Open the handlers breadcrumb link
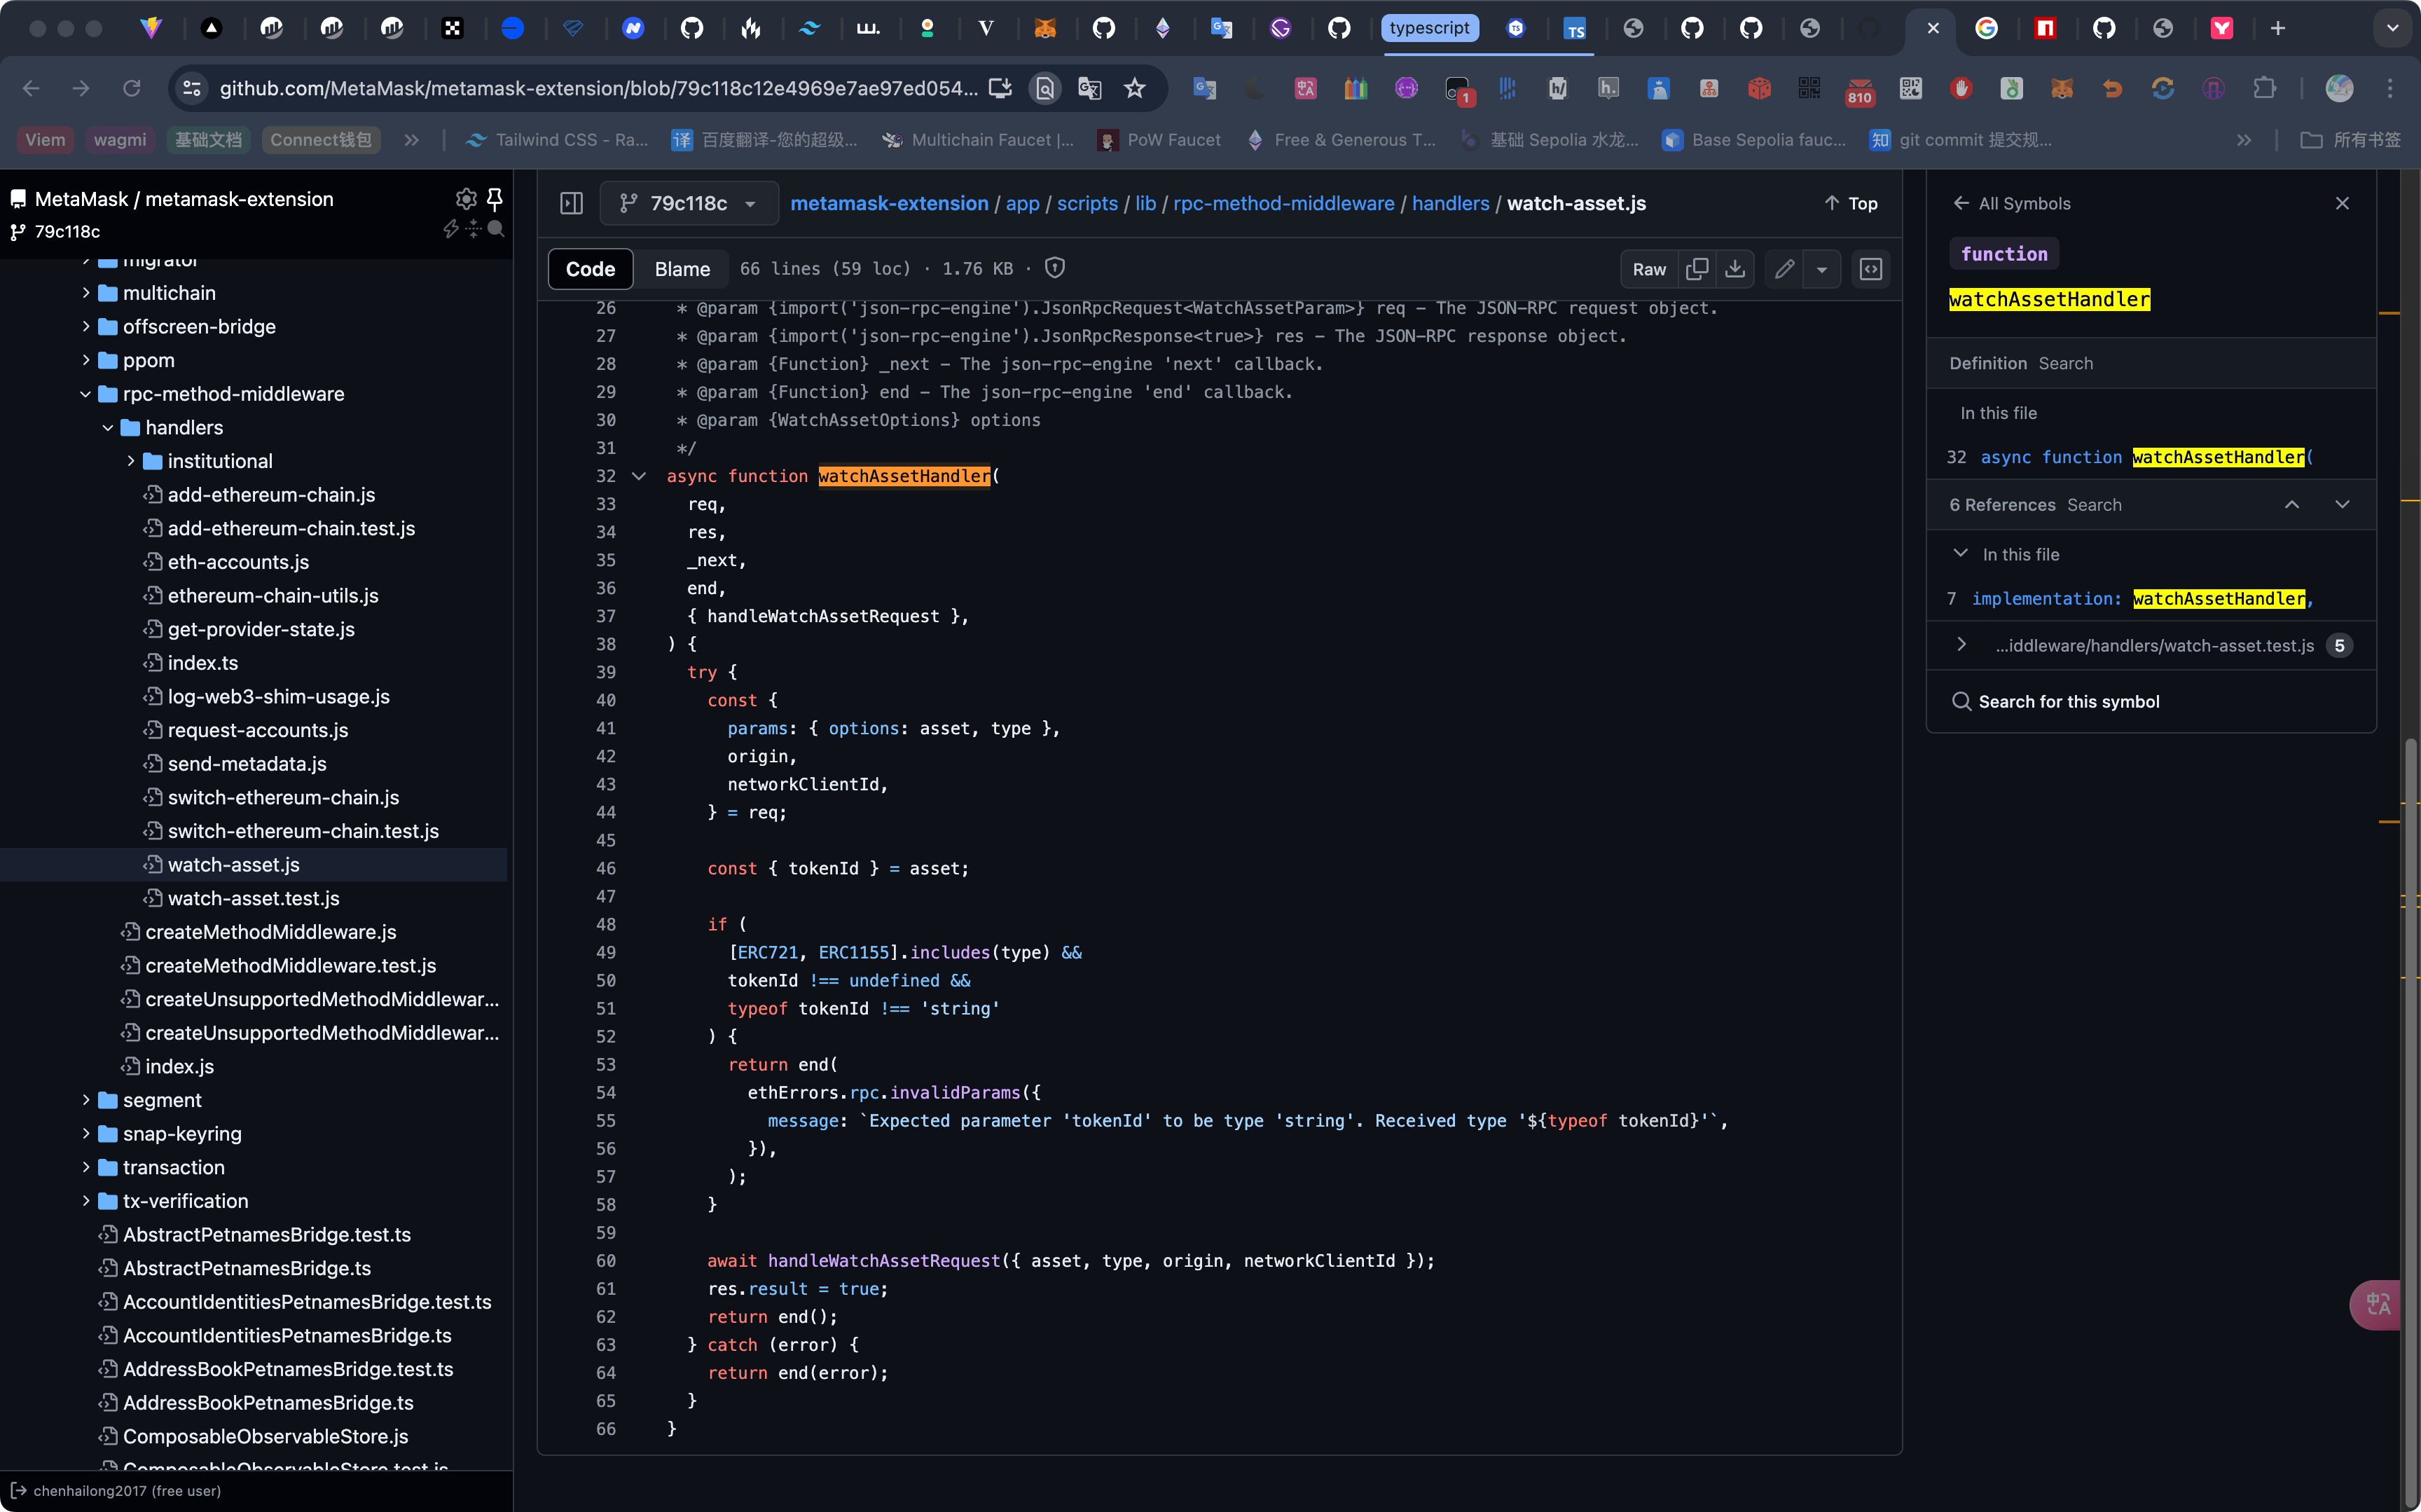 [1450, 203]
